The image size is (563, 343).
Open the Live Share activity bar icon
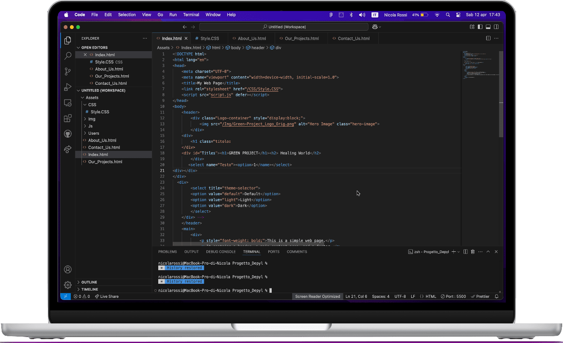(67, 149)
